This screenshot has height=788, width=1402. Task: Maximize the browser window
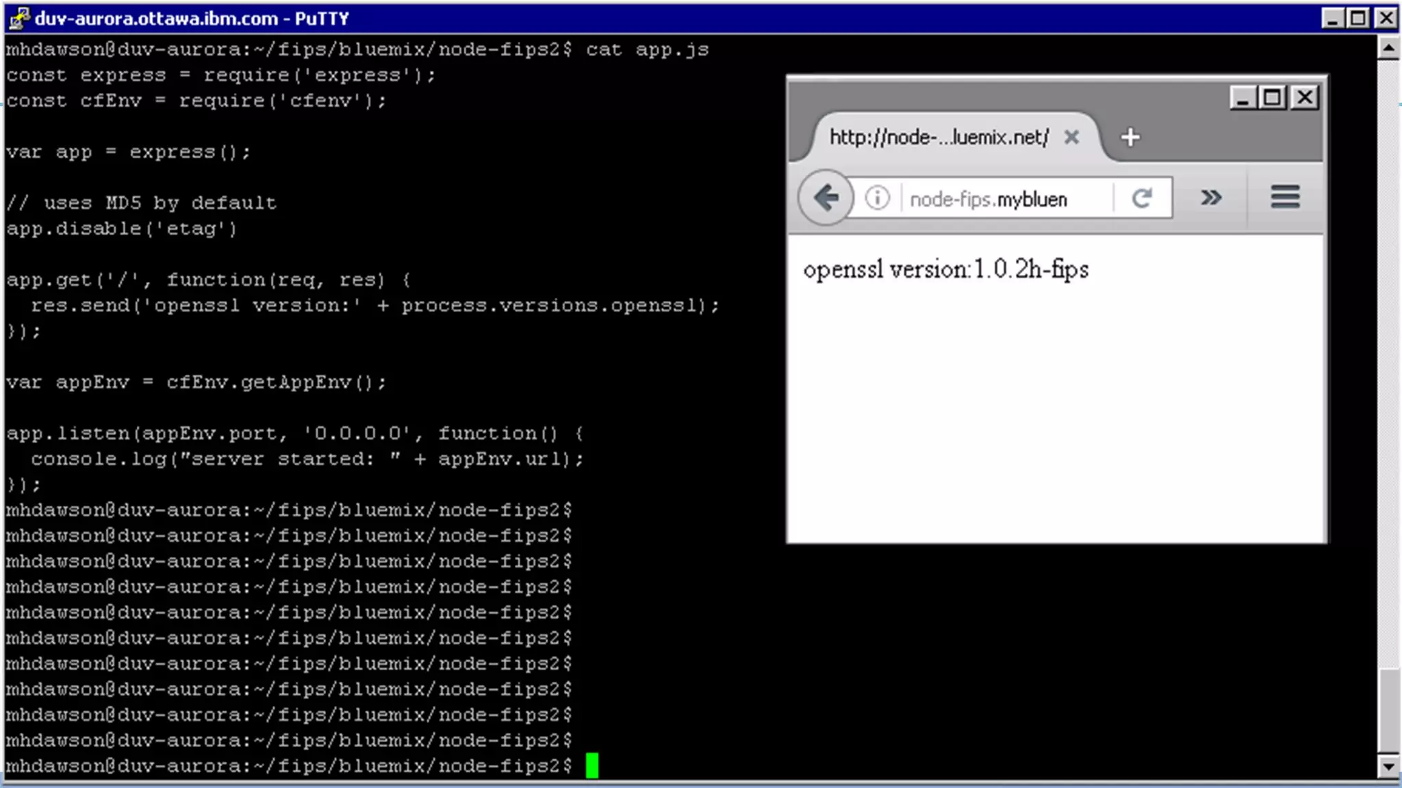click(1273, 98)
